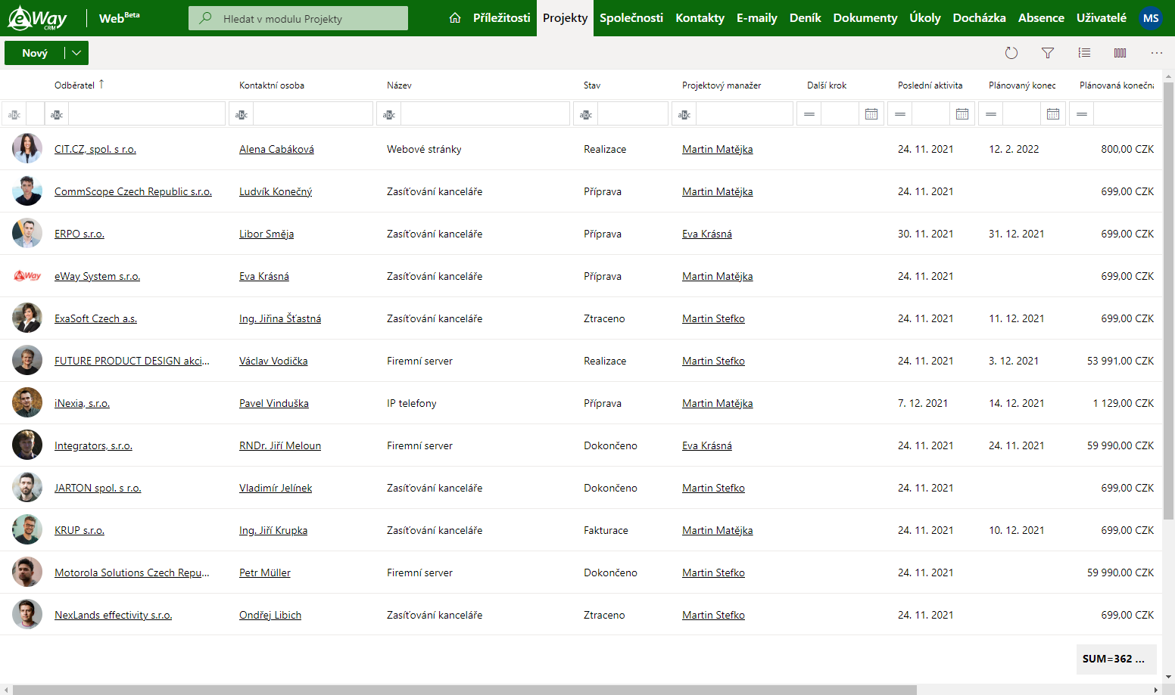Open the Kontaktní osoba filter operator selector

[242, 114]
